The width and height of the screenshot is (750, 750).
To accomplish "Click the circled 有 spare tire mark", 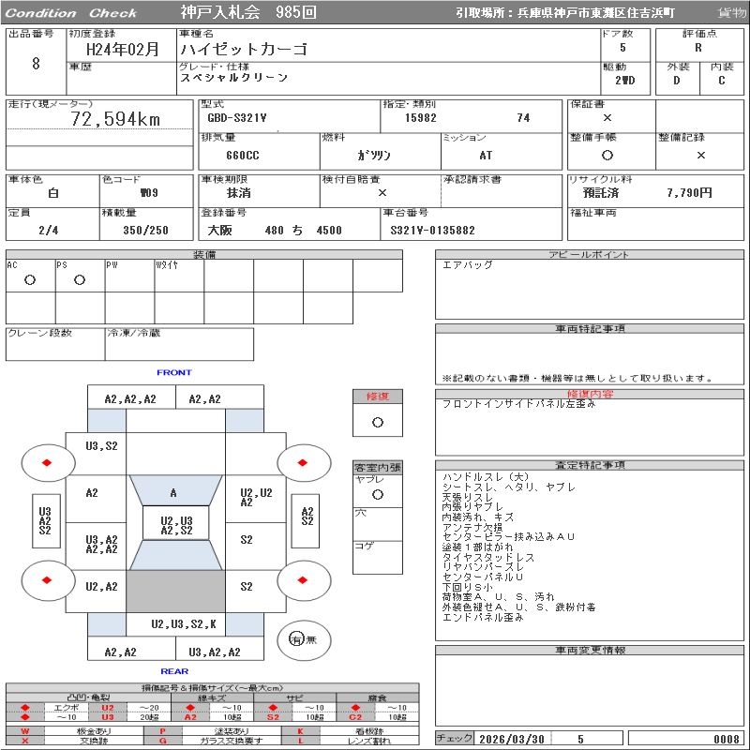I will click(x=296, y=639).
